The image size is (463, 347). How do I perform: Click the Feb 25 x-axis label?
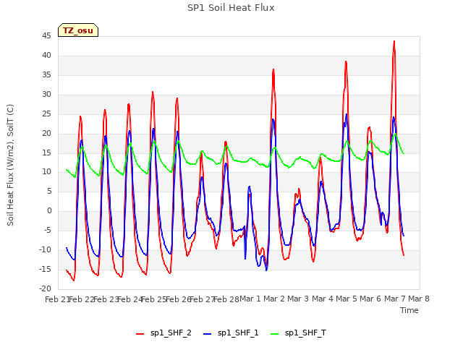coord(154,299)
